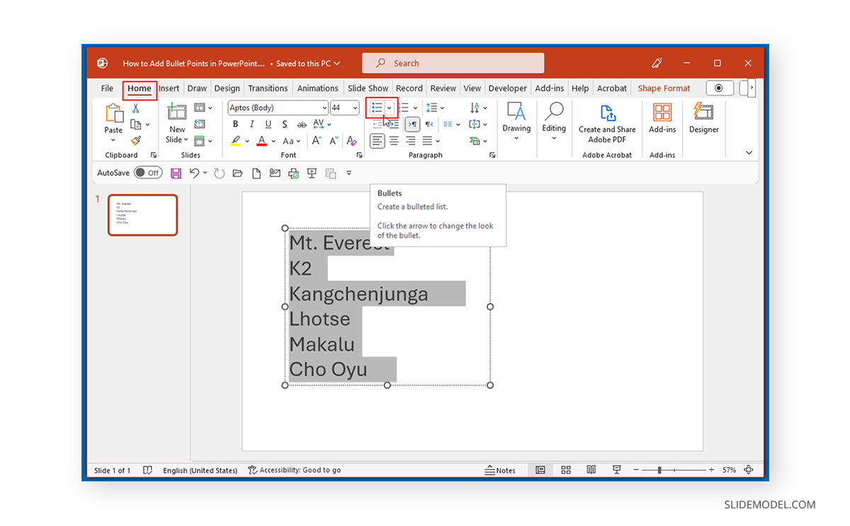Apply Text Shadow formatting
This screenshot has width=850, height=526.
coord(285,125)
